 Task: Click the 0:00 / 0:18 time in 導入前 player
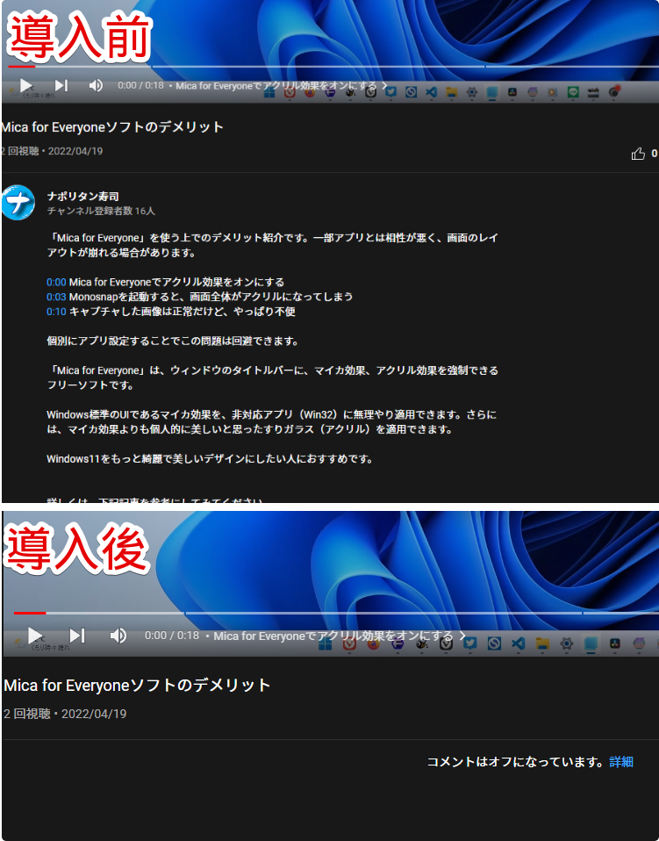pos(141,85)
